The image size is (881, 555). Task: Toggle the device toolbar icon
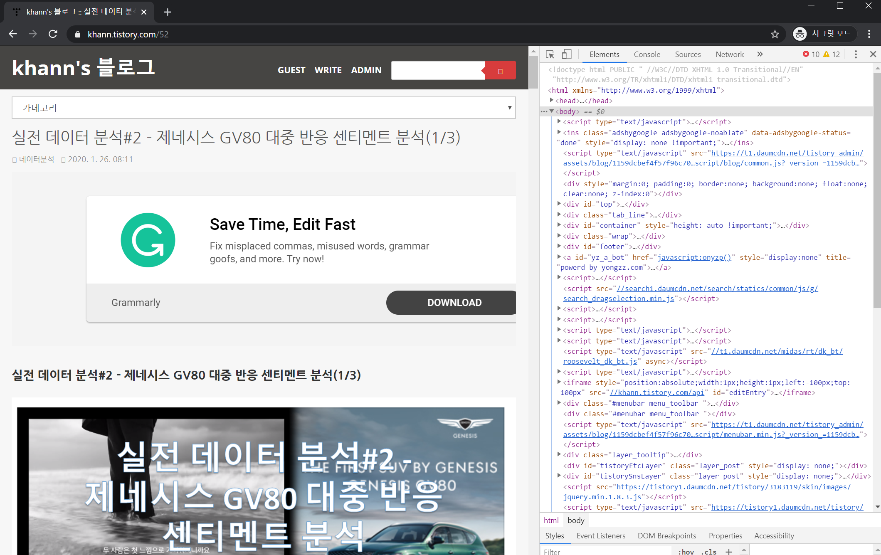pos(566,54)
